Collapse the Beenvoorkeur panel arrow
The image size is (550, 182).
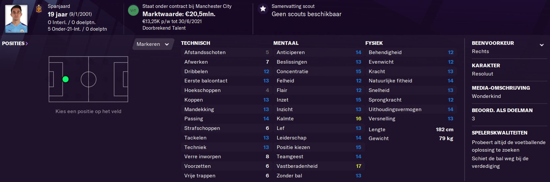[541, 45]
